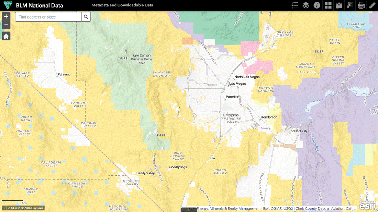Open the Legend widget
The height and width of the screenshot is (212, 378).
pyautogui.click(x=294, y=5)
